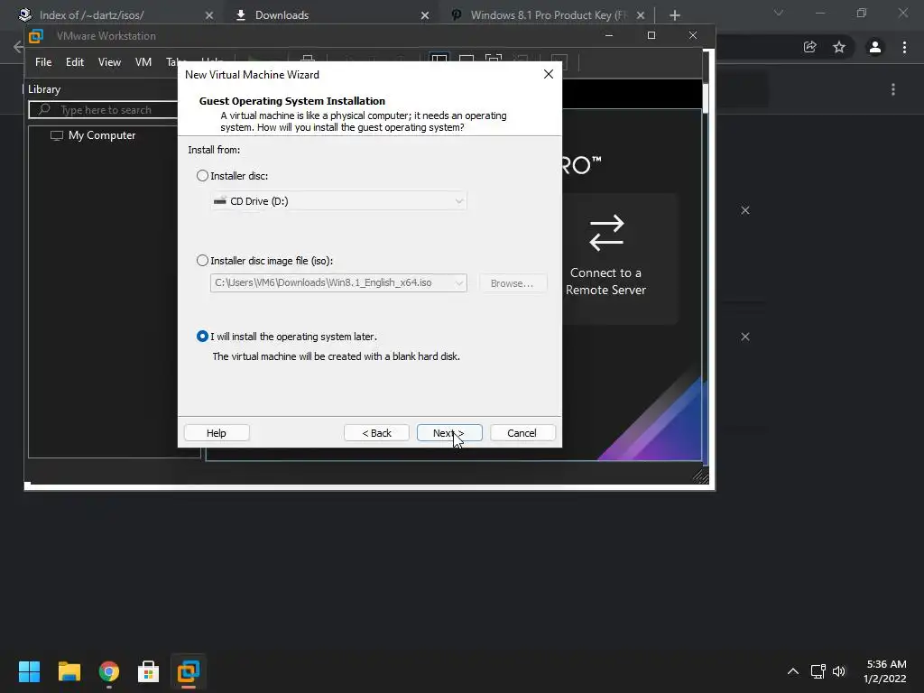
Task: Dismiss the lower download item X
Action: pos(745,337)
